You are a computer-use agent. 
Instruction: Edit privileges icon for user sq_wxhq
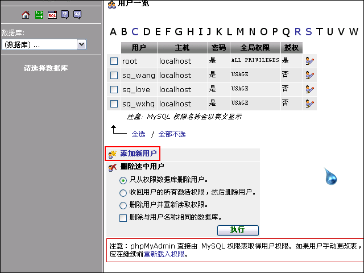309,104
